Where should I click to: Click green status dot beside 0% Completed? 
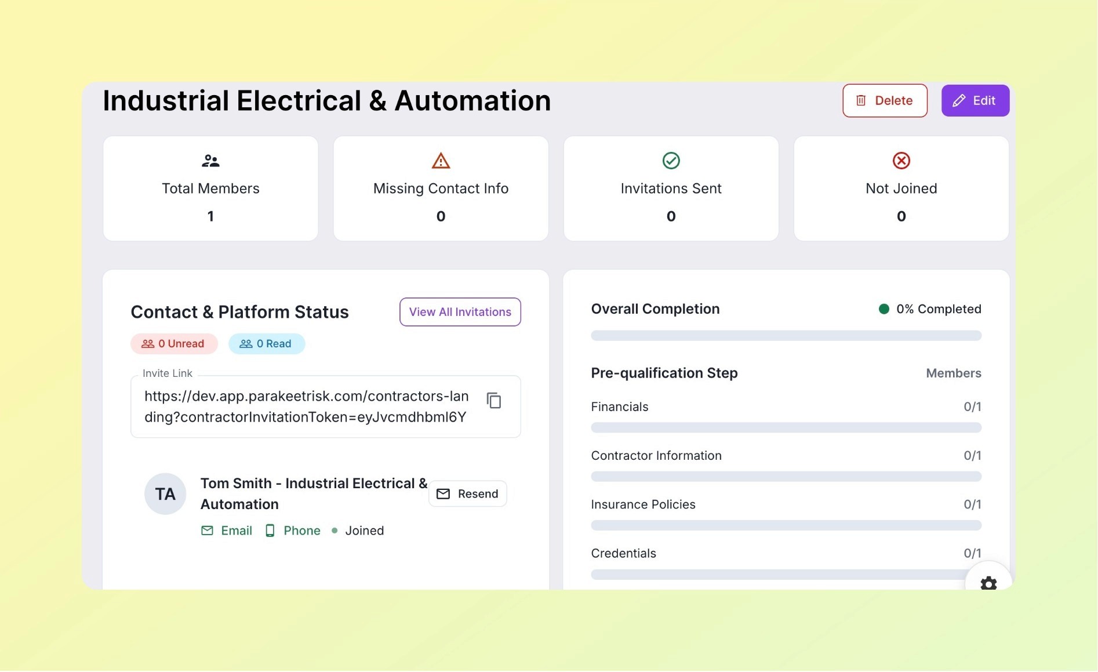(x=884, y=309)
